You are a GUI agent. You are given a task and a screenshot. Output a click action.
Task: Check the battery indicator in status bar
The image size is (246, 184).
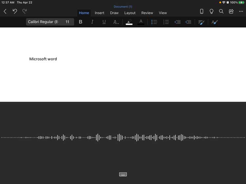click(x=241, y=3)
